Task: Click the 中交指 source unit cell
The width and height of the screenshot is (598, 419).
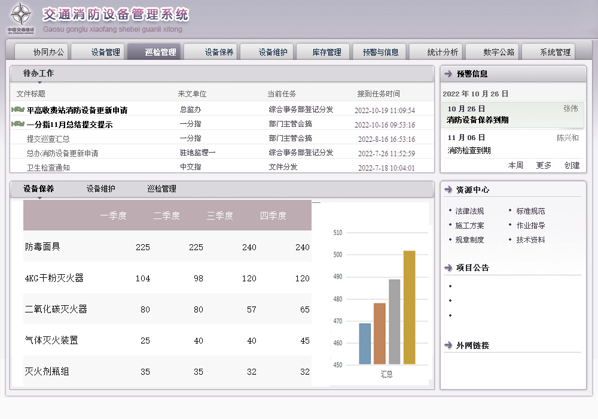Action: (190, 167)
